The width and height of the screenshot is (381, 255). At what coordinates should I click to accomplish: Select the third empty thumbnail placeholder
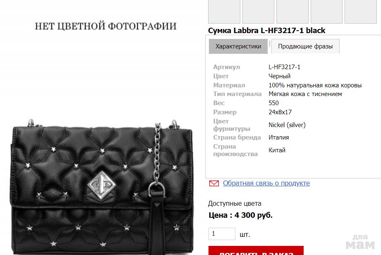(292, 12)
